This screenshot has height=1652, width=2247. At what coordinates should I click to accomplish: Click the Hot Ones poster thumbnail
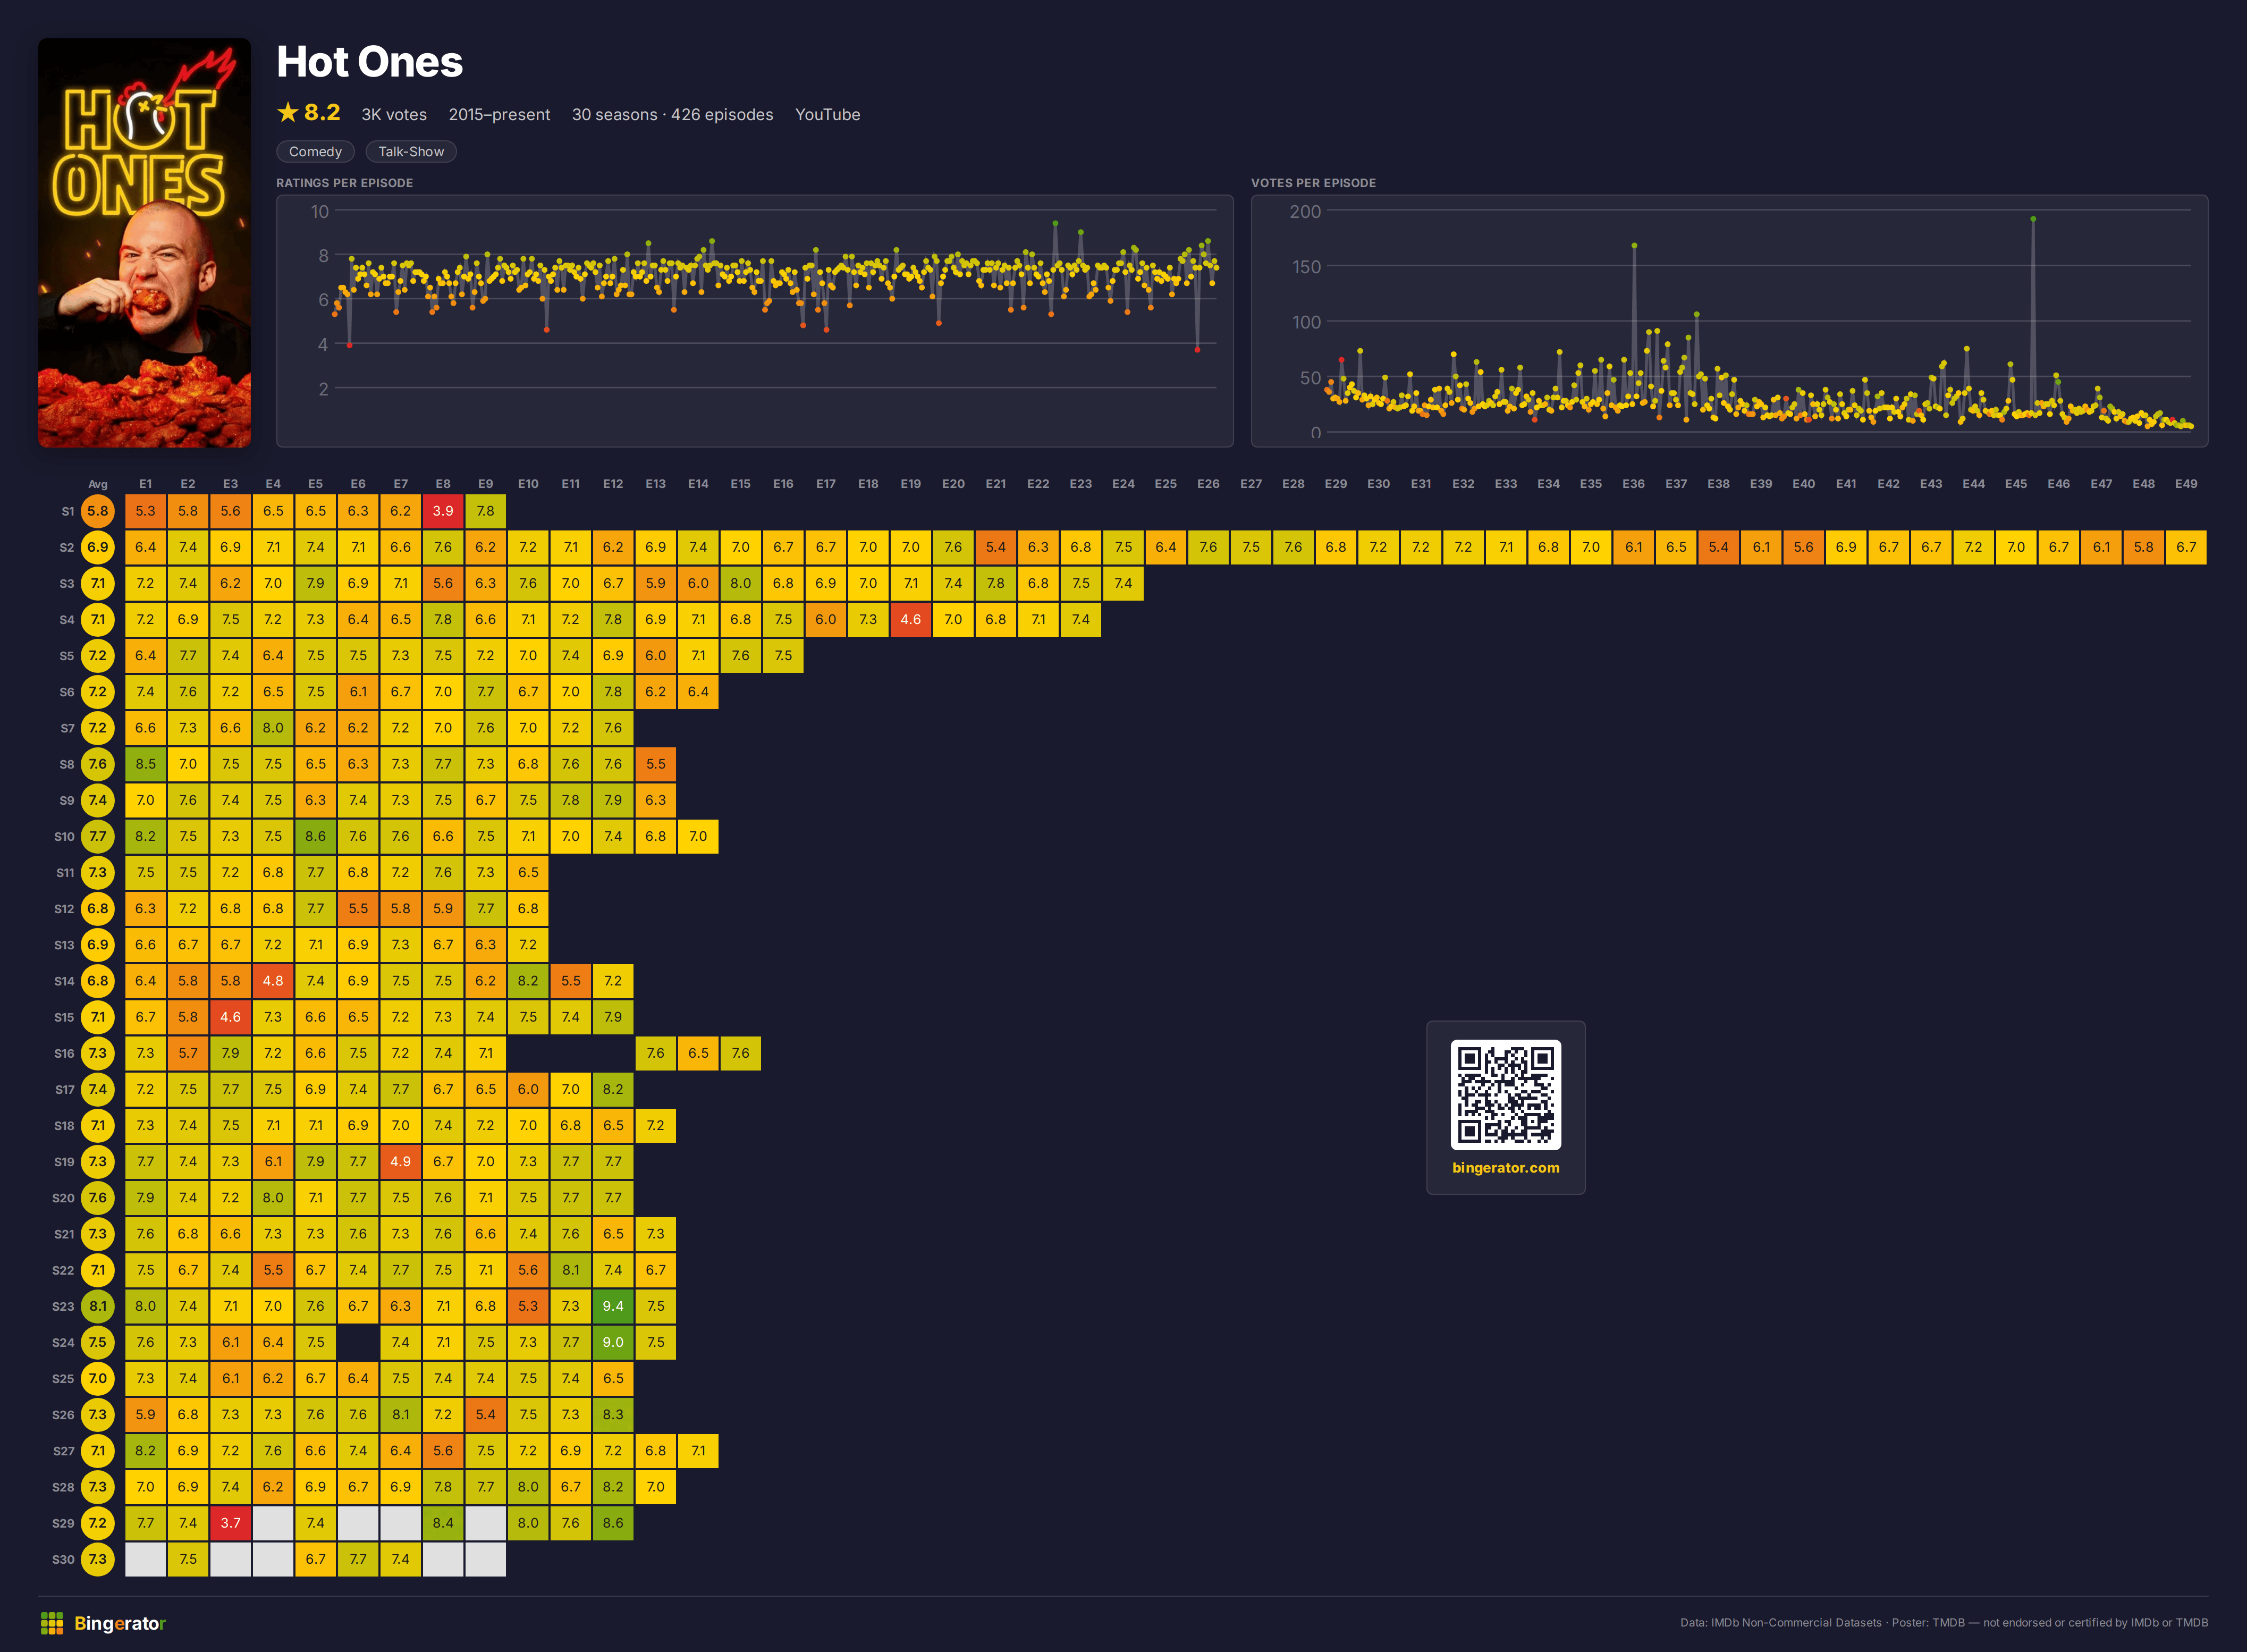tap(144, 243)
